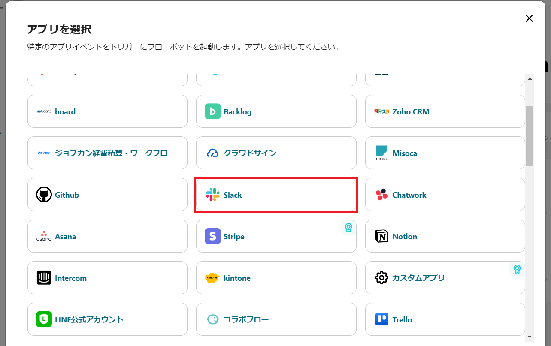
Task: Click the Misoca logo icon
Action: [x=381, y=153]
